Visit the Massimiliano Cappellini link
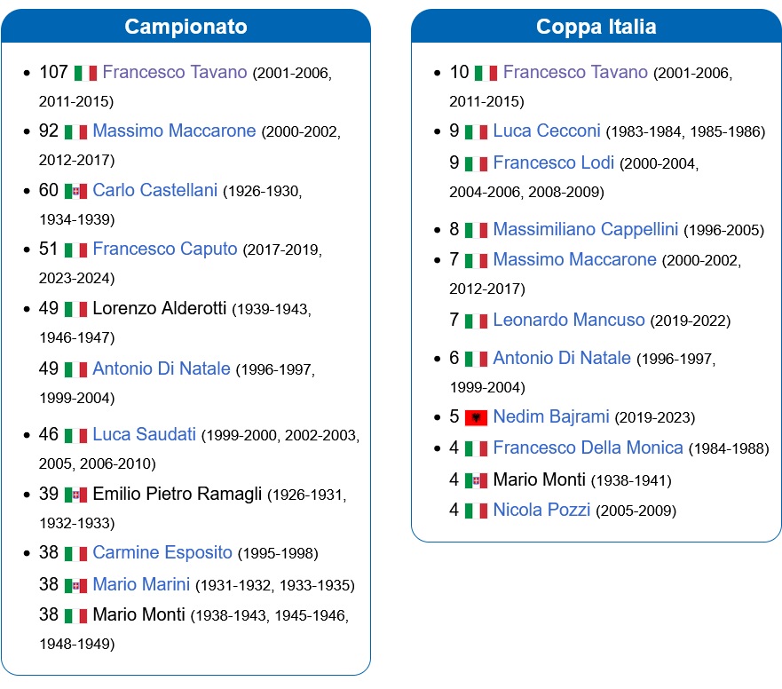Image resolution: width=782 pixels, height=689 pixels. pyautogui.click(x=586, y=229)
